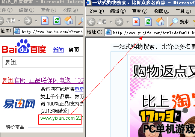Click the address bar showing the yiqifa.com URL
Screen dimensions: 195x137
[150, 33]
